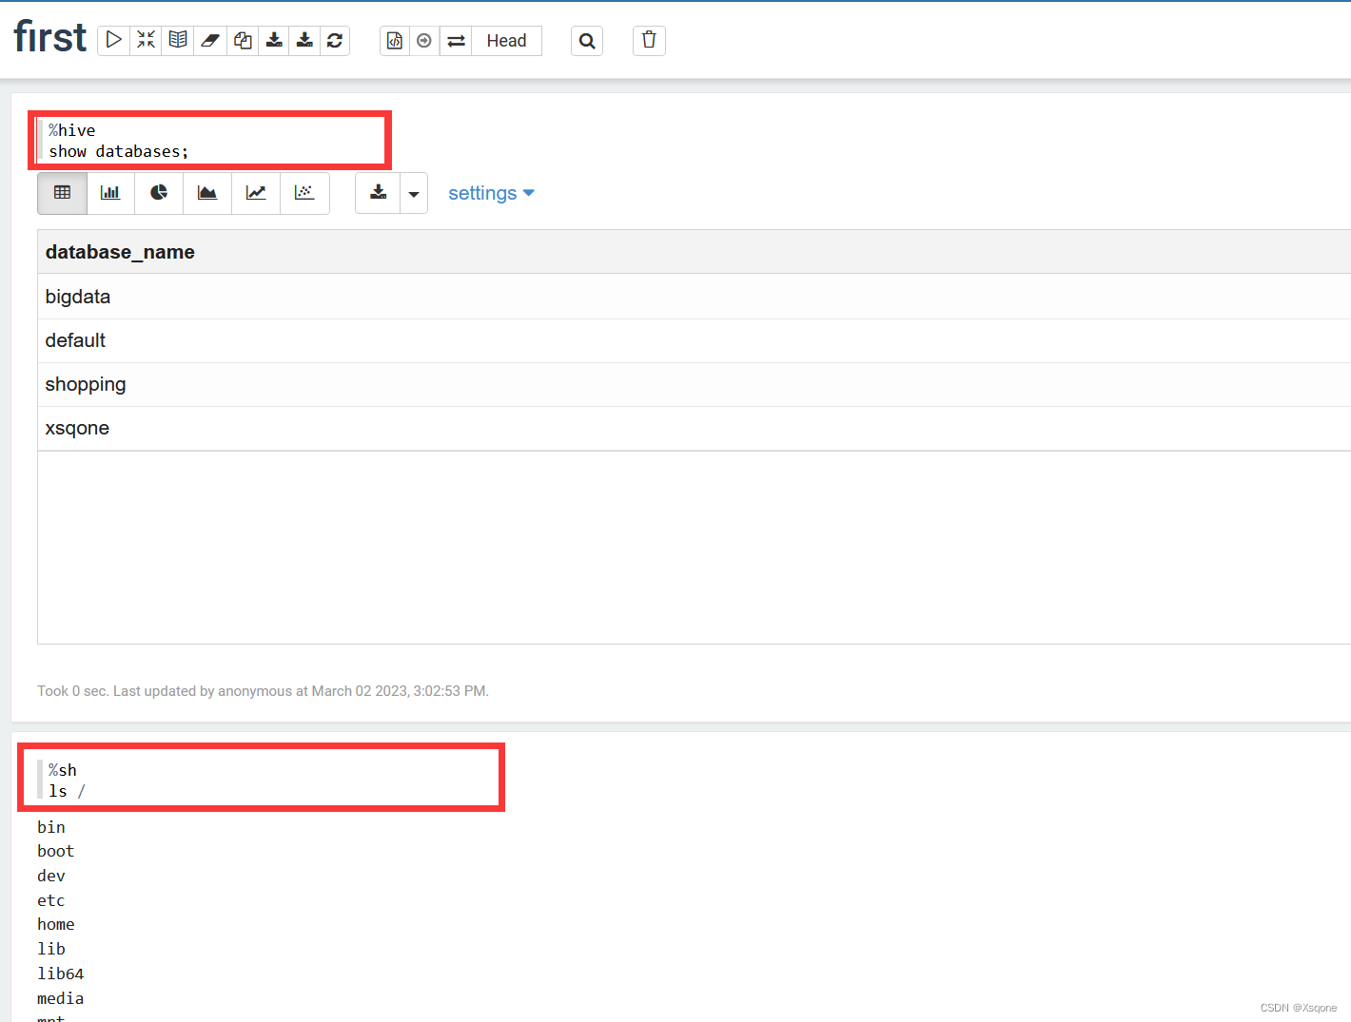Viewport: 1351px width, 1022px height.
Task: Select the shopping database row
Action: point(694,384)
